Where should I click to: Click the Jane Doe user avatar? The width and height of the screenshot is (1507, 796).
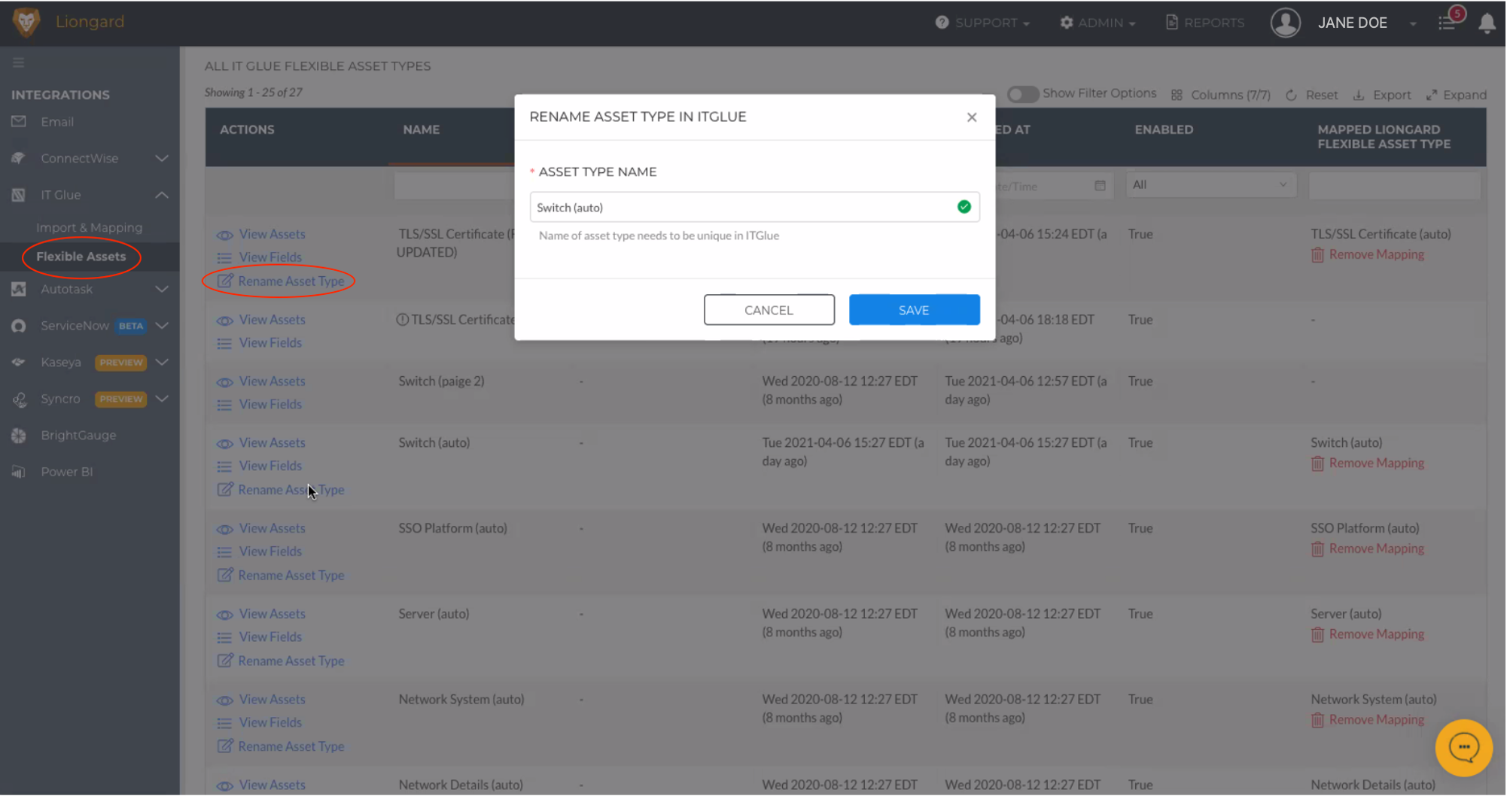click(1286, 23)
